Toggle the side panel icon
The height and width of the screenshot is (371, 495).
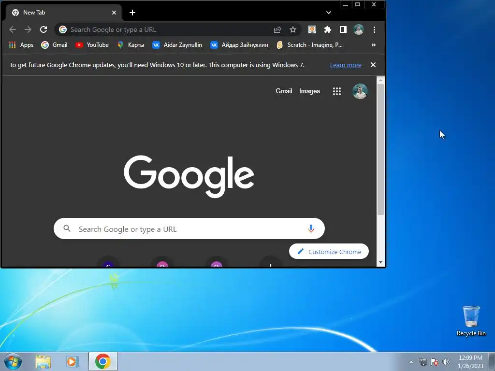point(343,29)
